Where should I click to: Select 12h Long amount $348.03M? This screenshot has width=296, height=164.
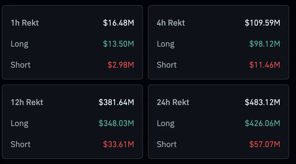116,123
